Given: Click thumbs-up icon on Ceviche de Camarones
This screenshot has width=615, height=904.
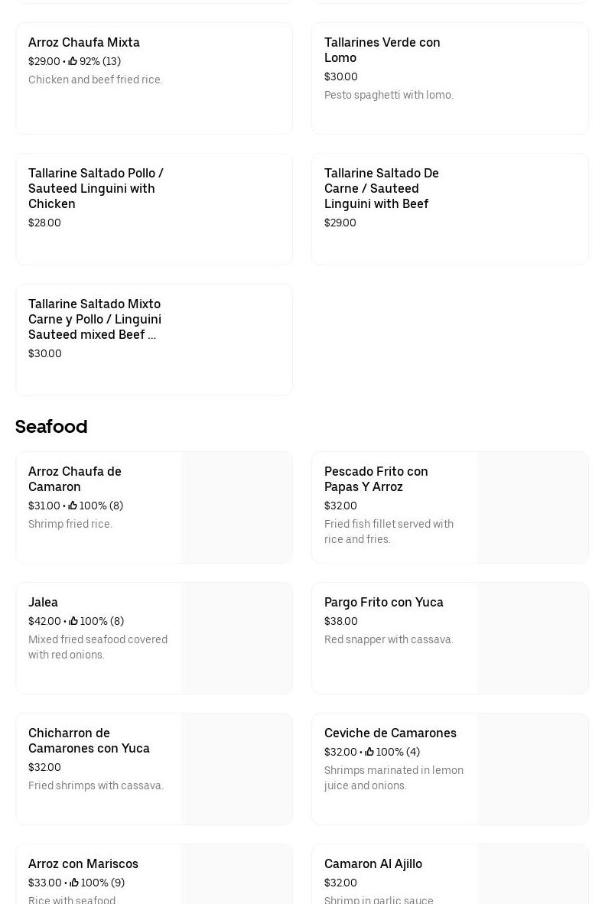Looking at the screenshot, I should 369,752.
